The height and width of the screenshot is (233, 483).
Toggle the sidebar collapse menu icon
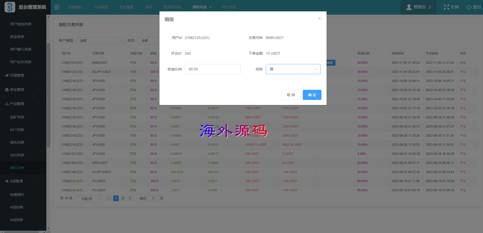click(57, 7)
